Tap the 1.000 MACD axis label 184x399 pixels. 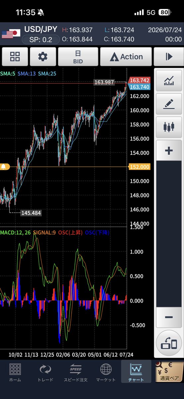pyautogui.click(x=137, y=252)
